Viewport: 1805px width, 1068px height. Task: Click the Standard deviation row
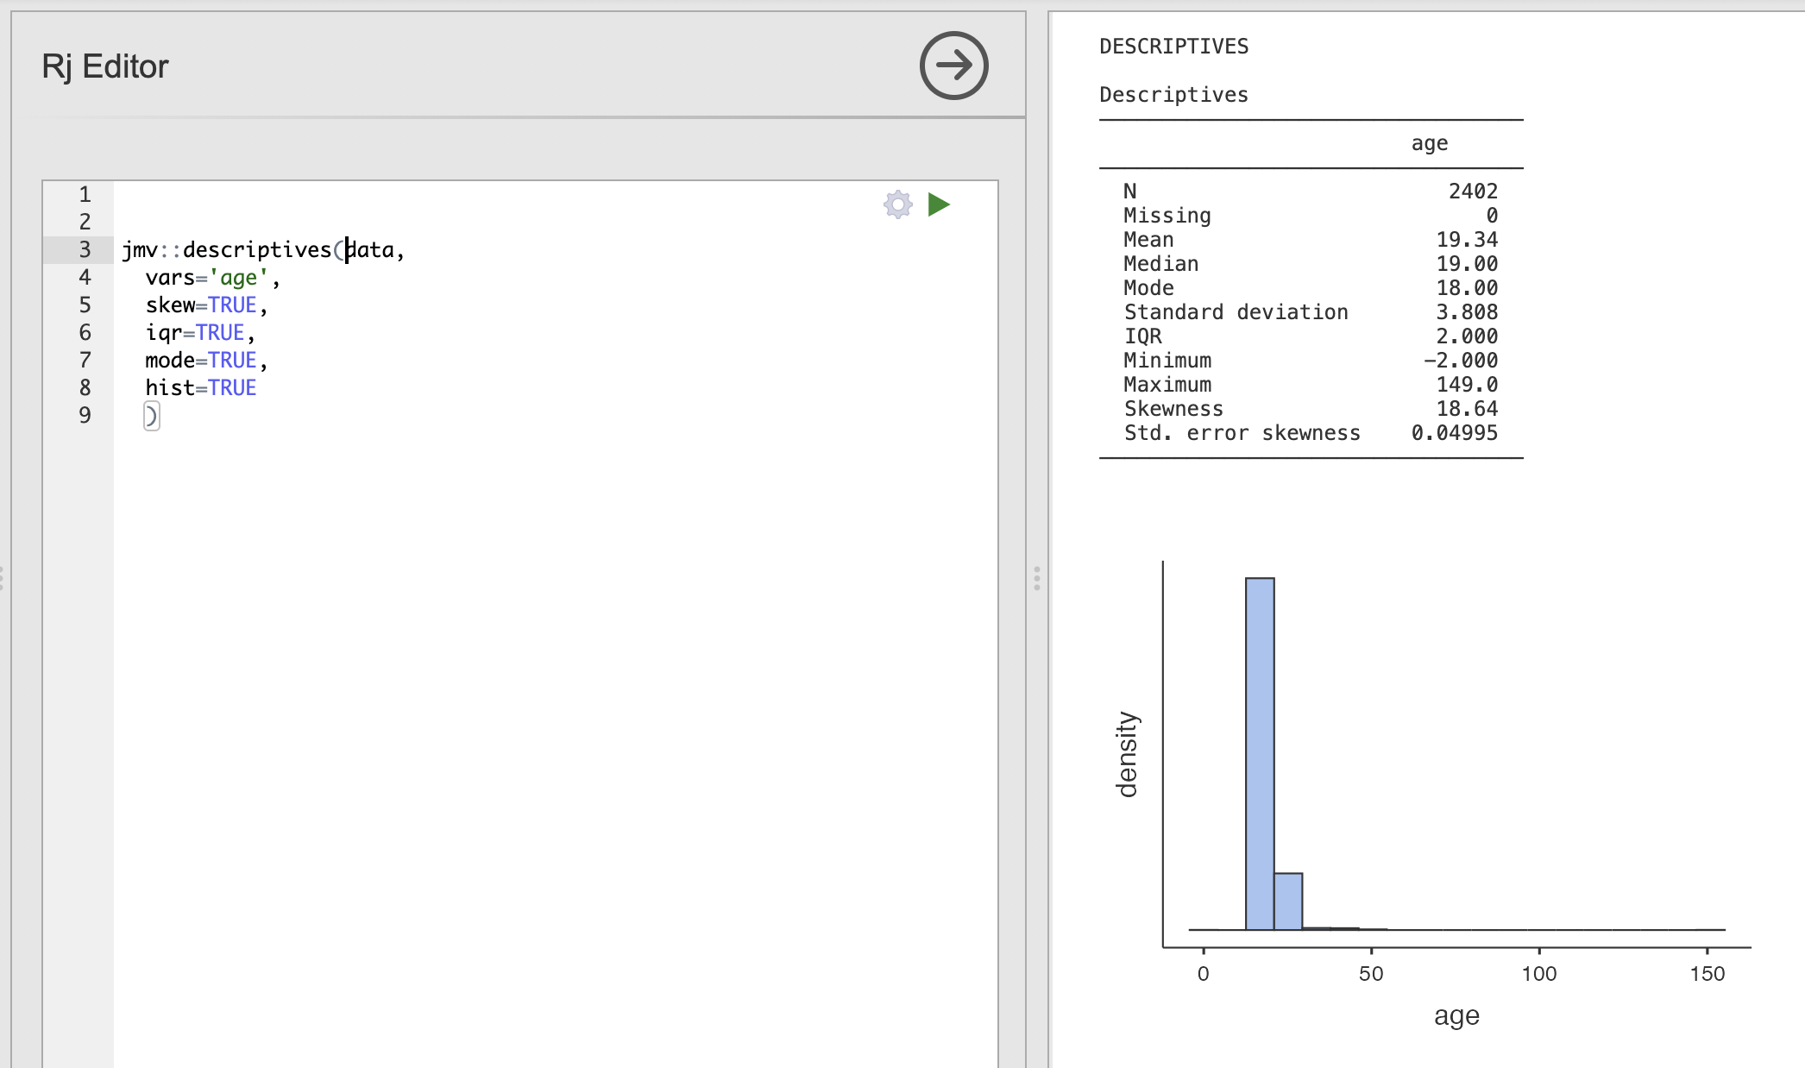pos(1311,312)
